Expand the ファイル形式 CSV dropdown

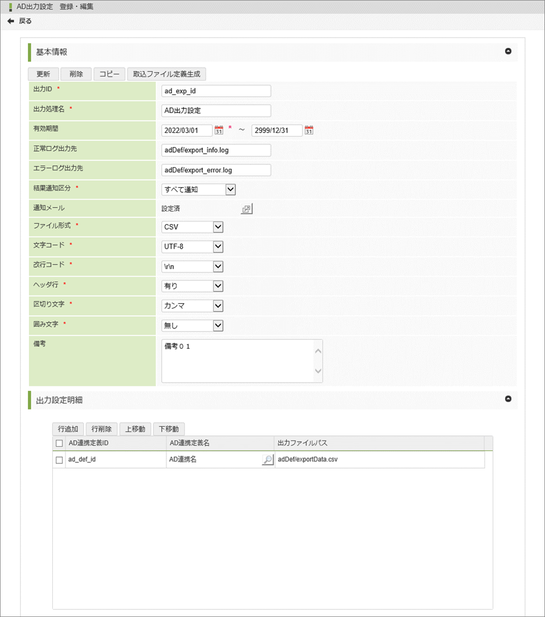coord(218,227)
